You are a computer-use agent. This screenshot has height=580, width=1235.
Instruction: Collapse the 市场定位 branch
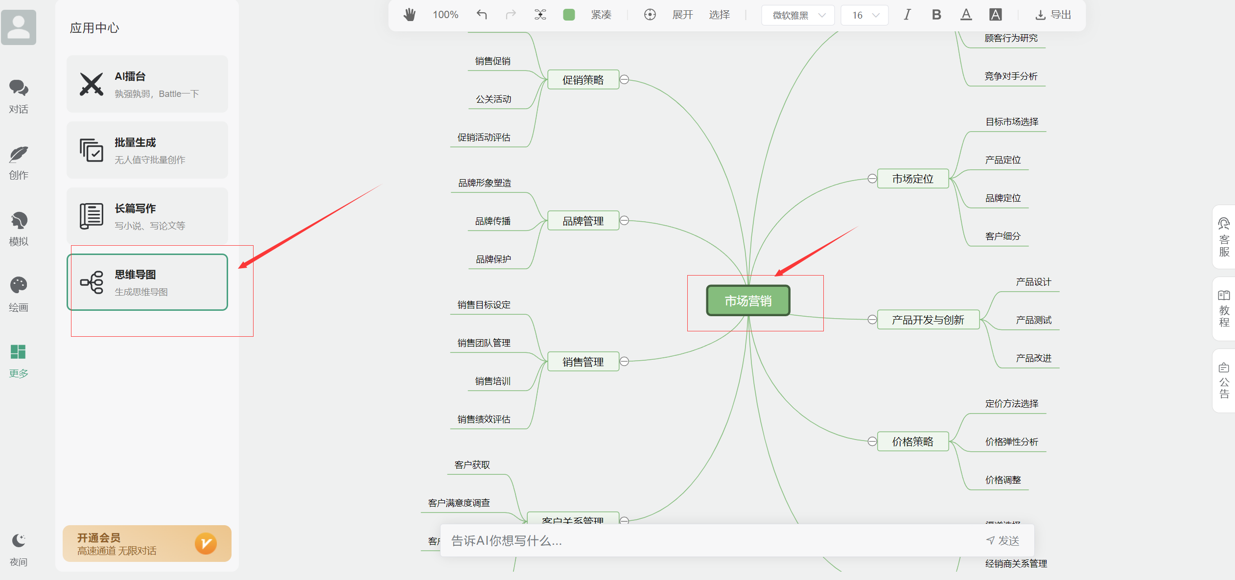click(872, 179)
